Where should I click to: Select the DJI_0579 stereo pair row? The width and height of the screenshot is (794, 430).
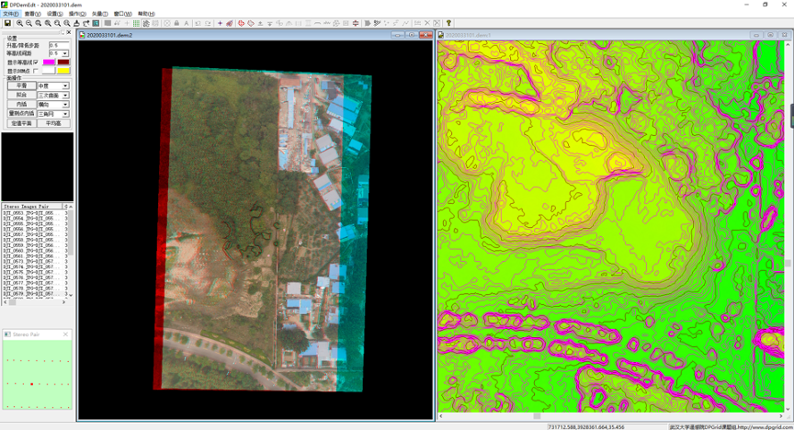pos(35,294)
